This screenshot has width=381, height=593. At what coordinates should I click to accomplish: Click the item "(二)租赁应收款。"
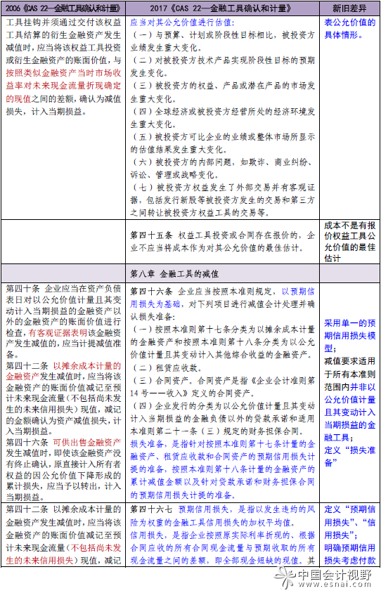(167, 367)
